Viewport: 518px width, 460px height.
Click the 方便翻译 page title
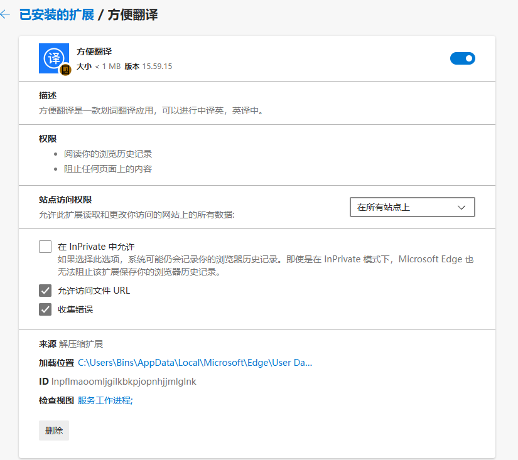pyautogui.click(x=132, y=15)
